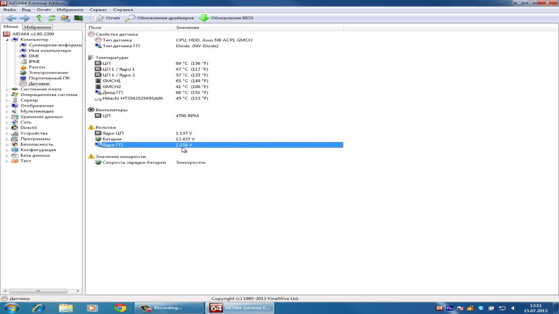Select the Тест tree item
The height and width of the screenshot is (314, 559).
tap(26, 161)
